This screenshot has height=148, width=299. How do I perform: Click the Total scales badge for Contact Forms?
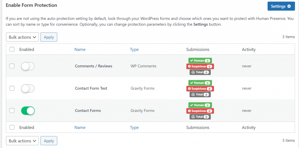pyautogui.click(x=200, y=117)
